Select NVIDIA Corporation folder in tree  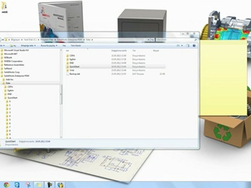point(13,61)
